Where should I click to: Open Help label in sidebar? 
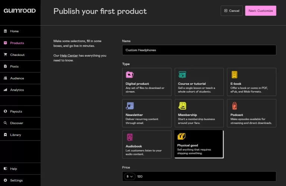click(13, 169)
